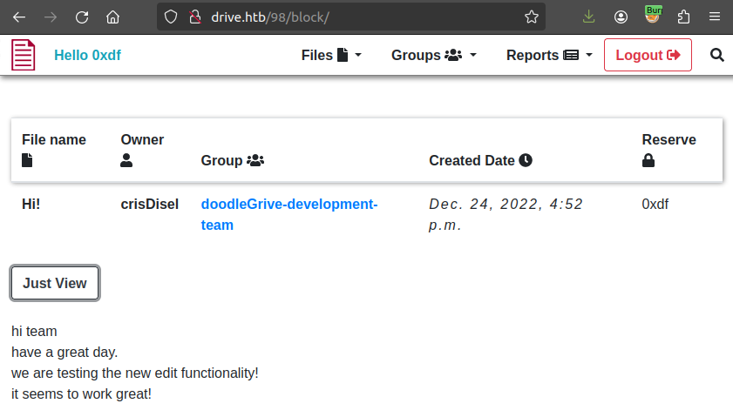Expand the Files dropdown menu
The height and width of the screenshot is (417, 733).
[x=331, y=55]
